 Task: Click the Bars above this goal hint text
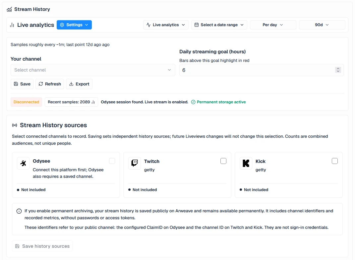click(x=214, y=61)
